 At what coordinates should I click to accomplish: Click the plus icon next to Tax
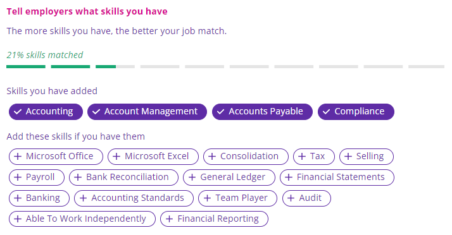tap(302, 157)
